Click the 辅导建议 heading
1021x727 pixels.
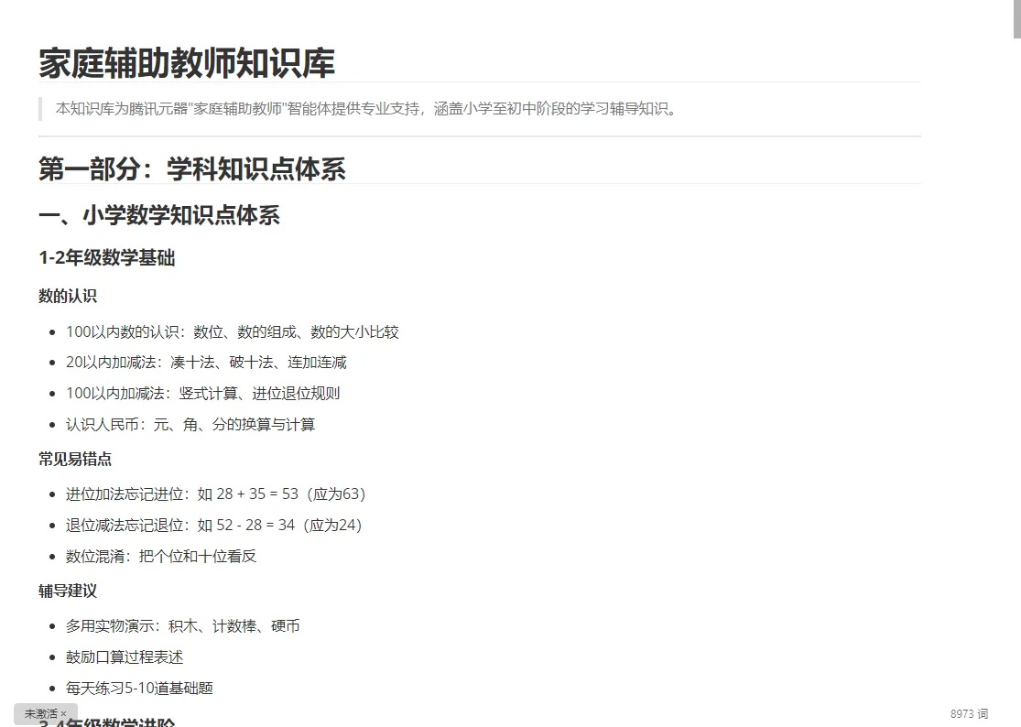(x=68, y=591)
